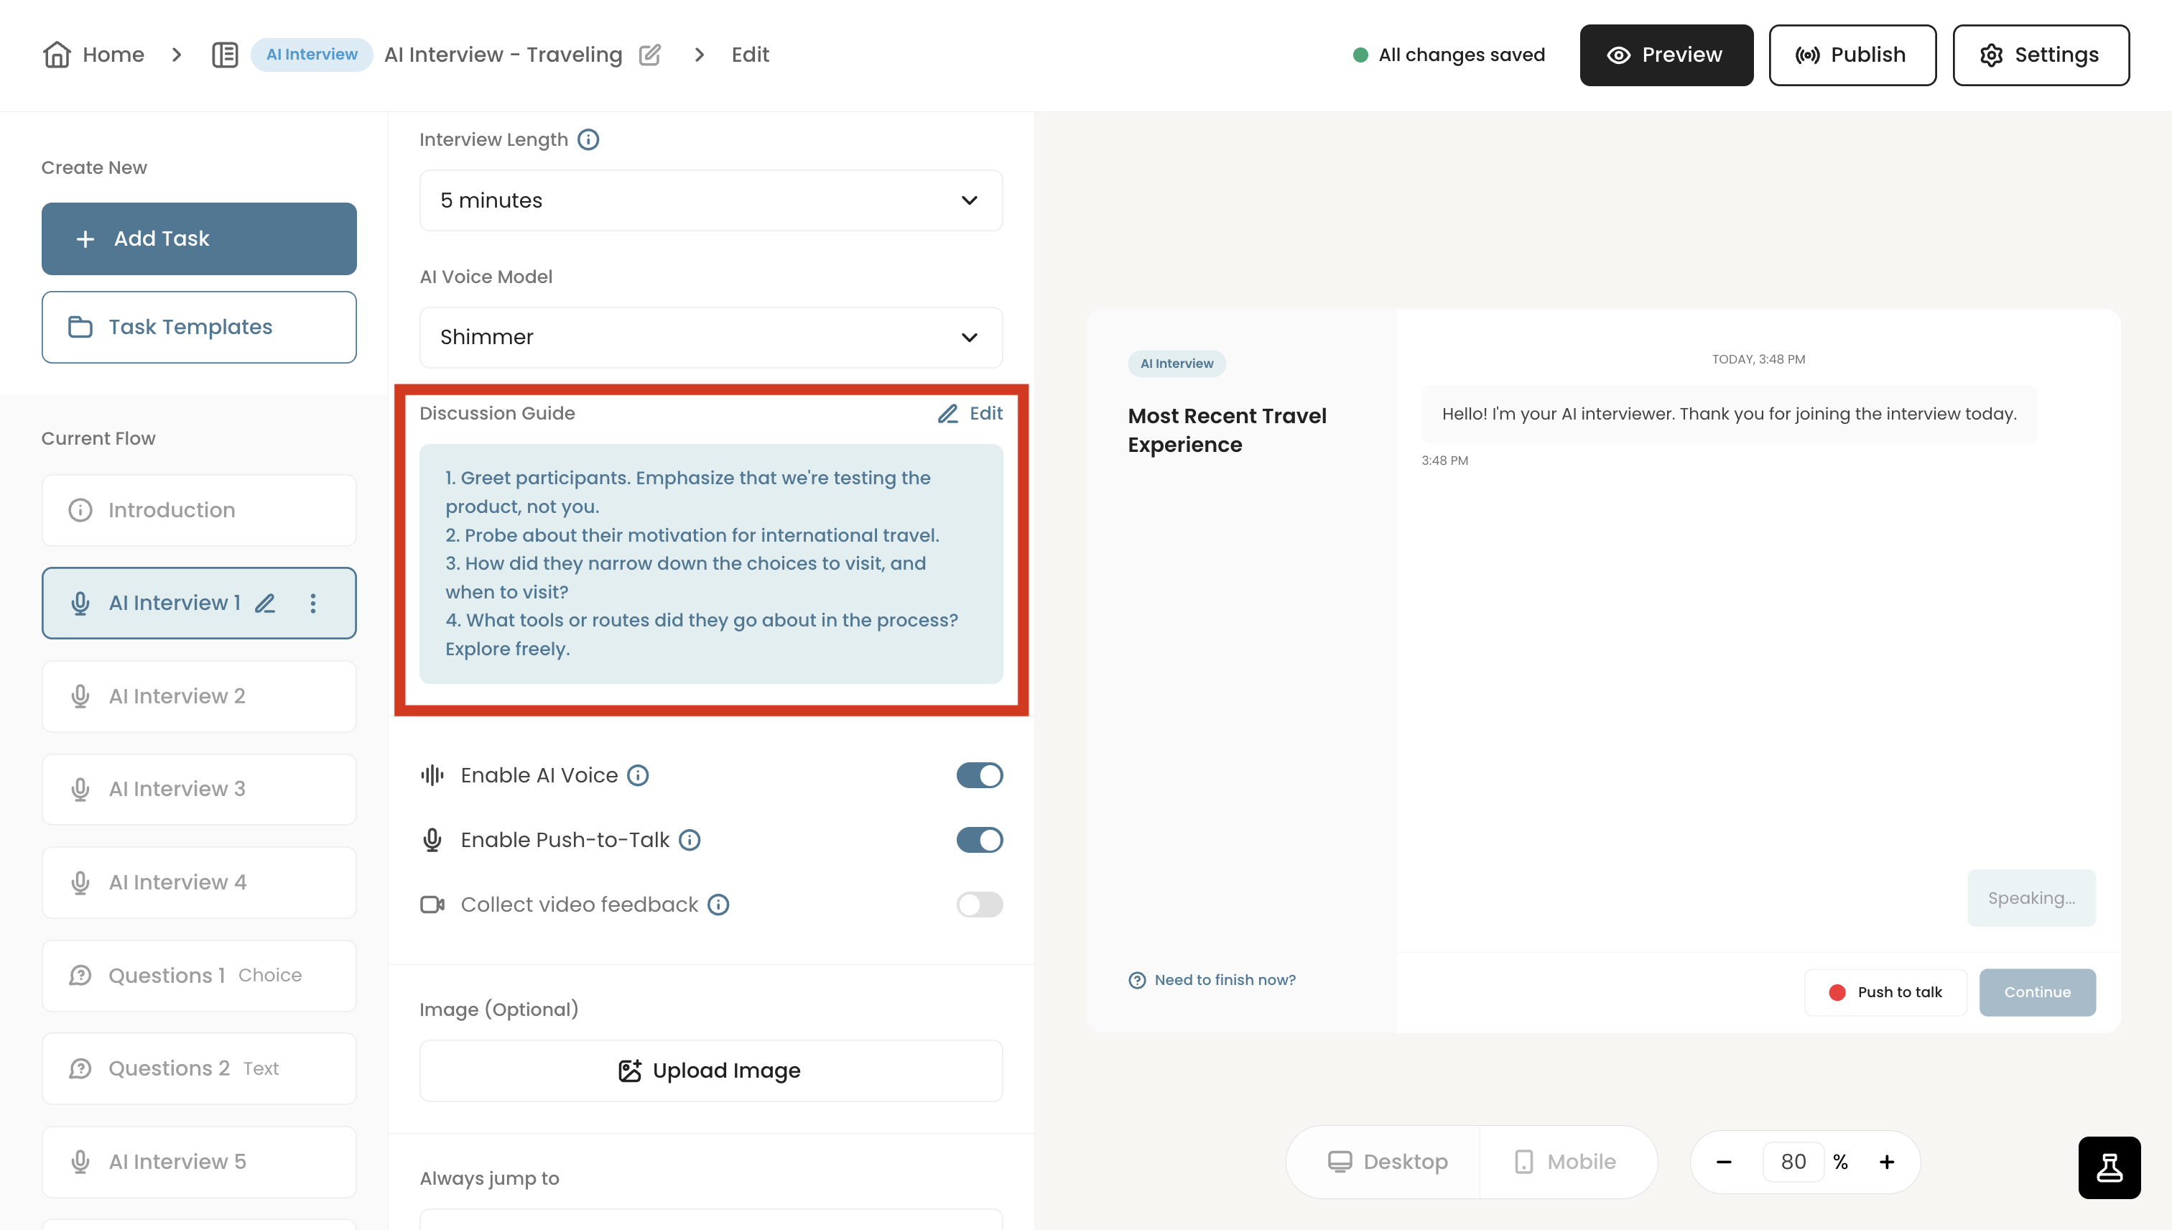Screen dimensions: 2172x1230
Task: Click the microphone icon for AI Interview 3
Action: tap(80, 789)
